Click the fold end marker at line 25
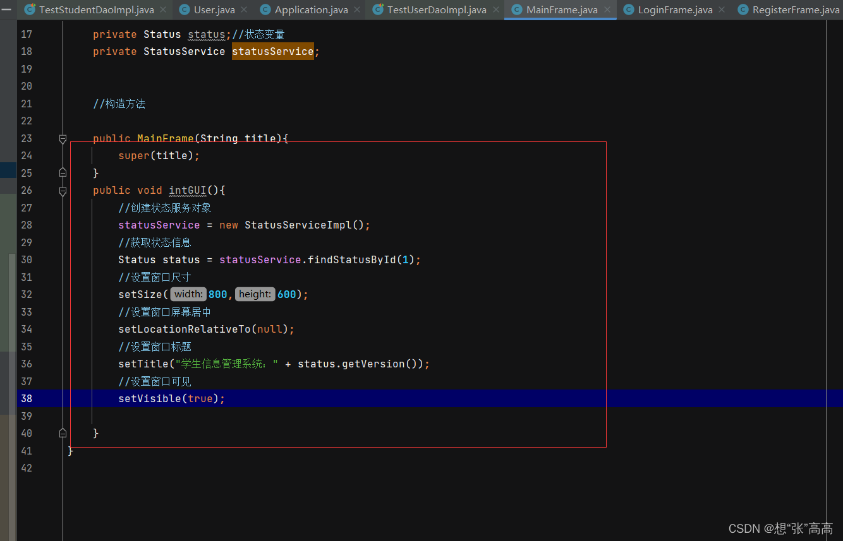This screenshot has width=843, height=541. pyautogui.click(x=63, y=172)
